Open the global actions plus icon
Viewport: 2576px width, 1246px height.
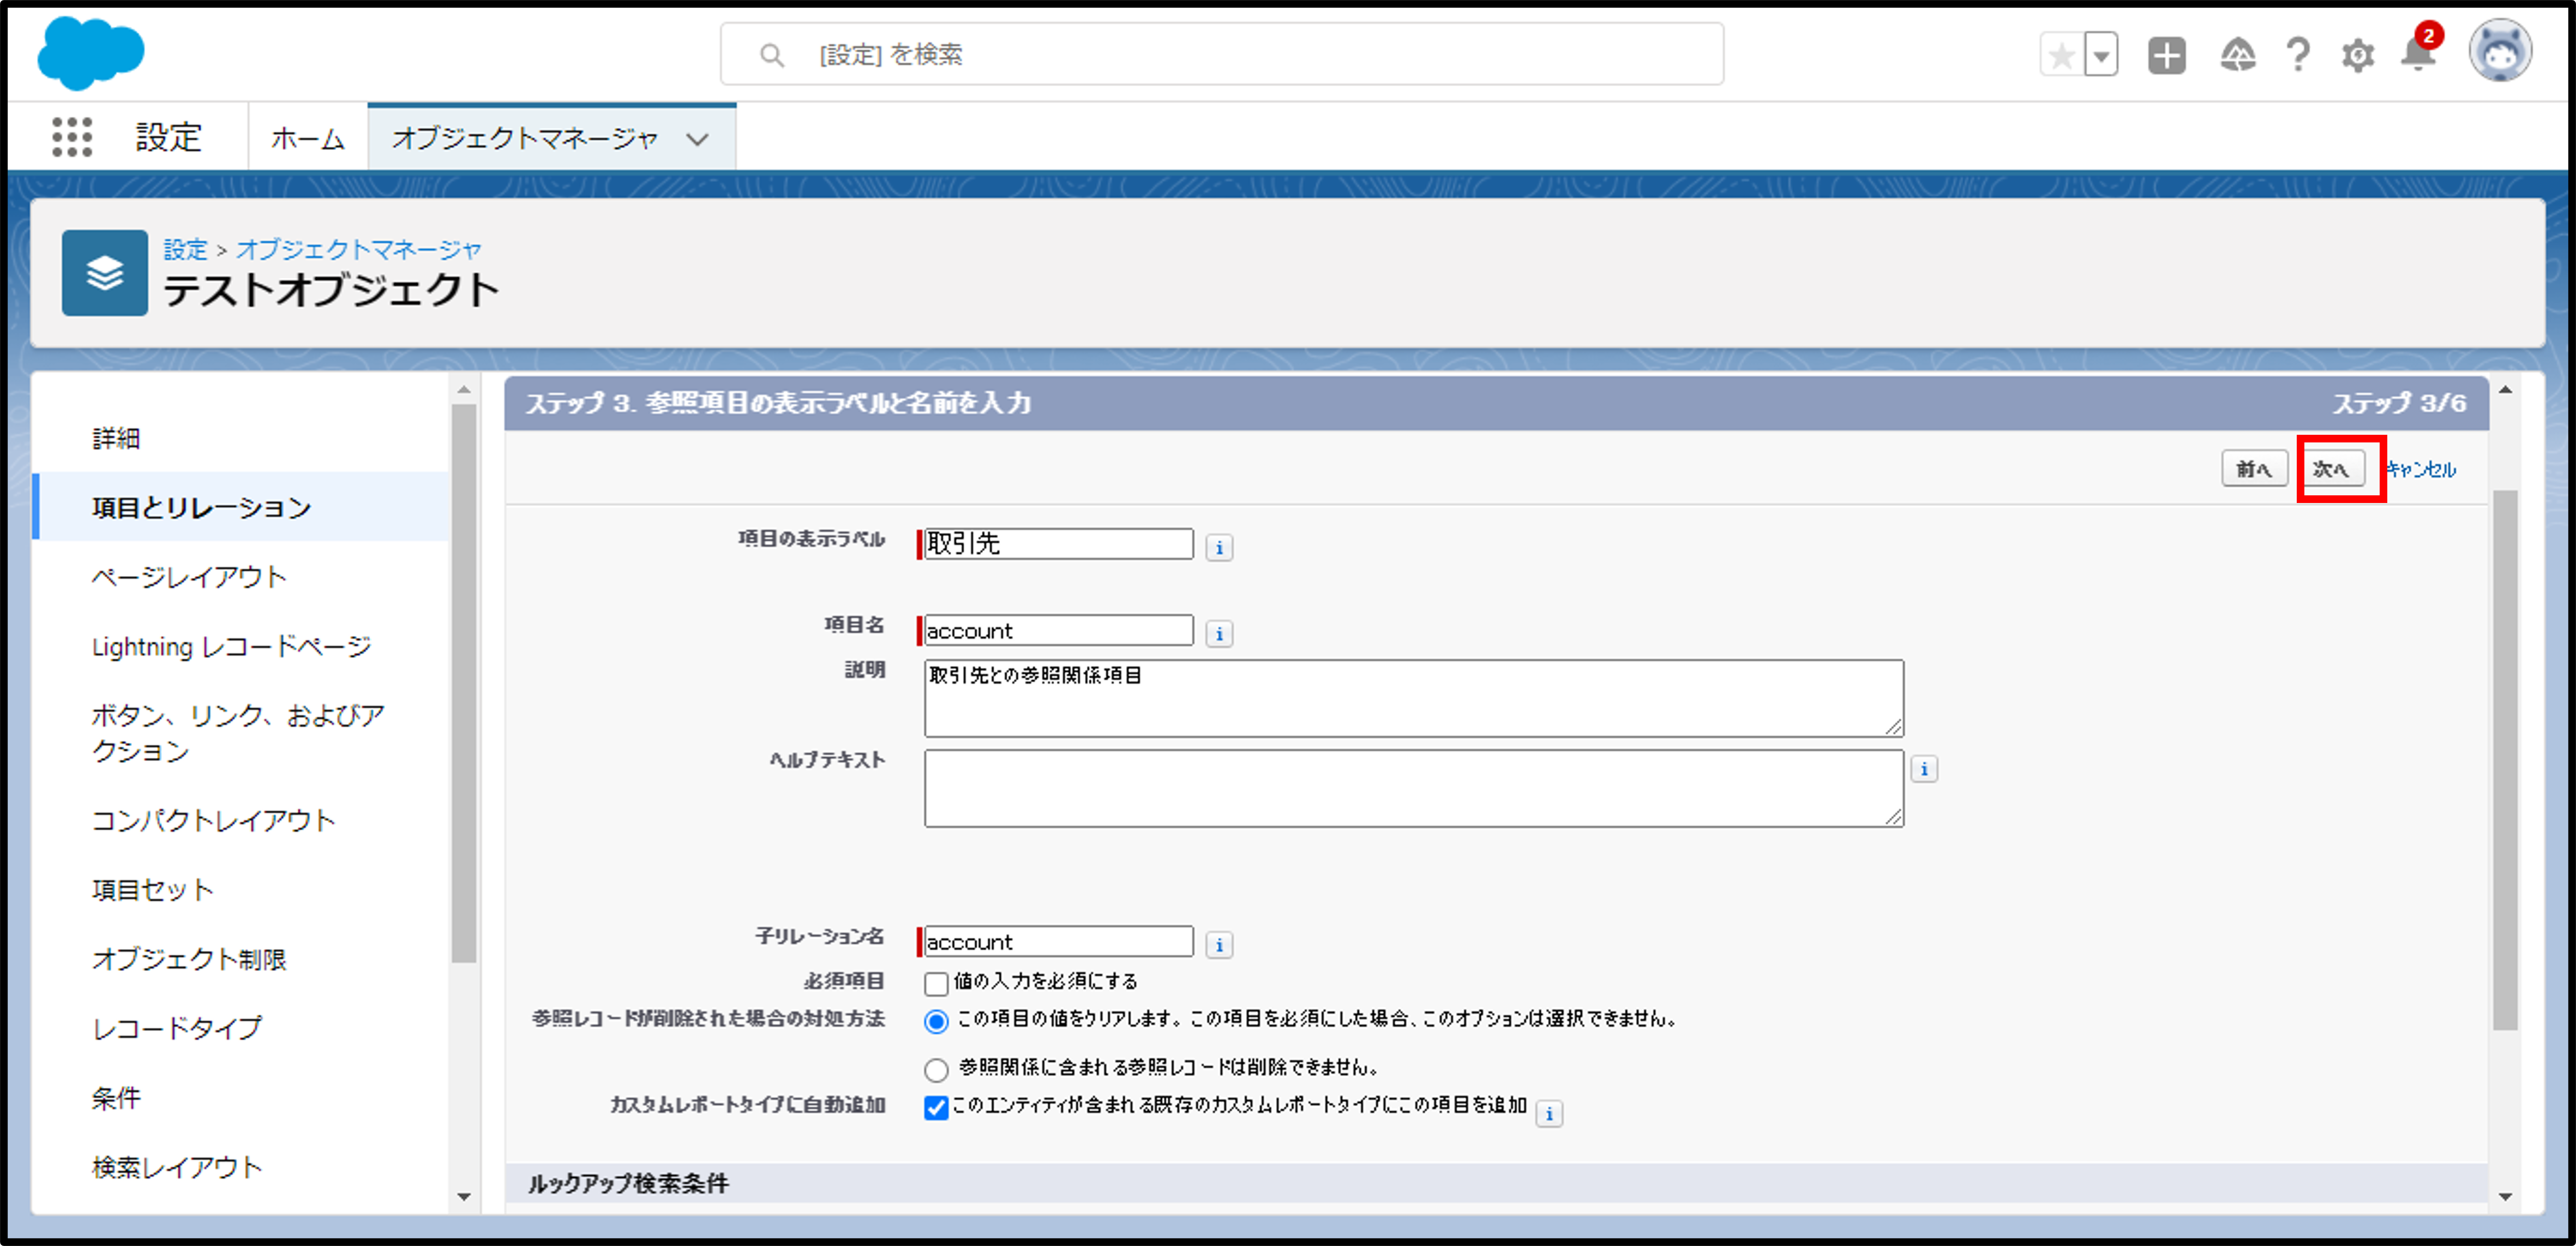pyautogui.click(x=2166, y=55)
